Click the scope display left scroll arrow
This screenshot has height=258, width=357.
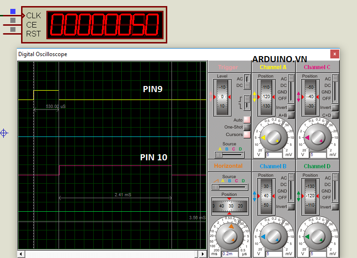click(21, 254)
